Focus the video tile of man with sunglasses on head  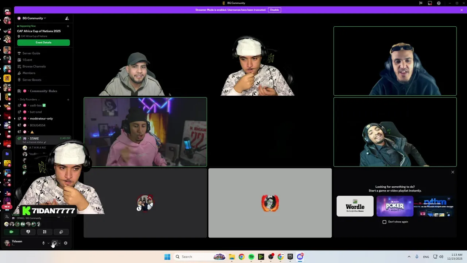point(395,61)
